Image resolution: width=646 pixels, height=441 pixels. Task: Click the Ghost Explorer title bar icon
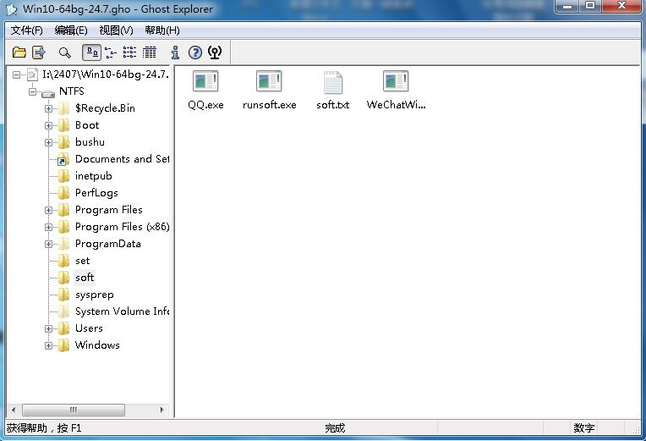tap(12, 9)
